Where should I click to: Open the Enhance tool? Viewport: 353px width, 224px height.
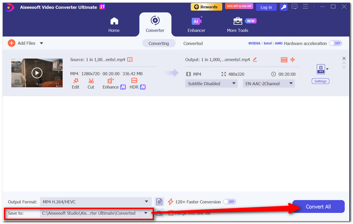[x=114, y=84]
